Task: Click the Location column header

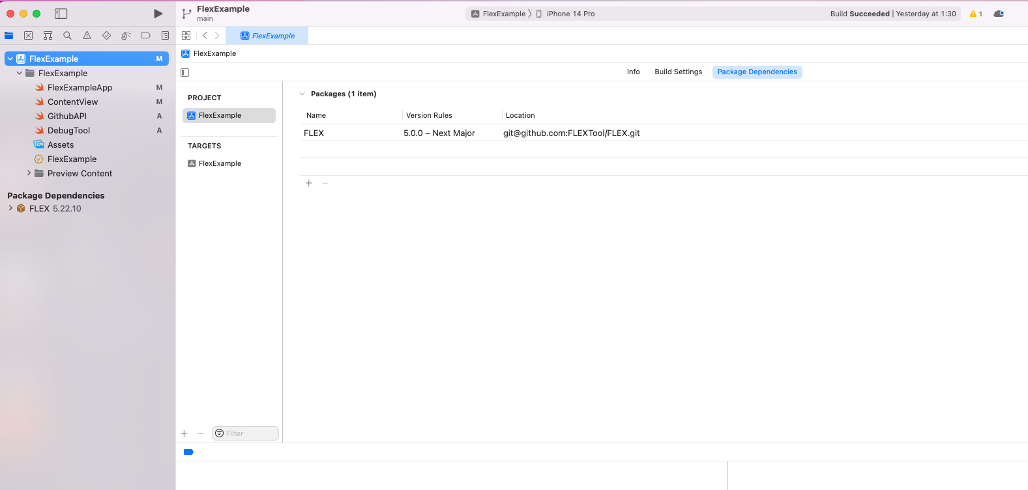Action: [x=520, y=115]
